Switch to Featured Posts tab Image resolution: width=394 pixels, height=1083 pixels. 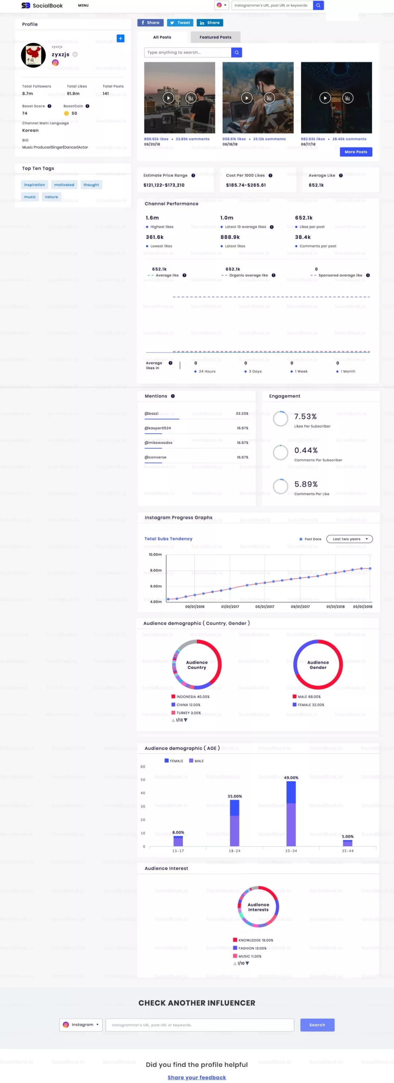click(x=215, y=37)
